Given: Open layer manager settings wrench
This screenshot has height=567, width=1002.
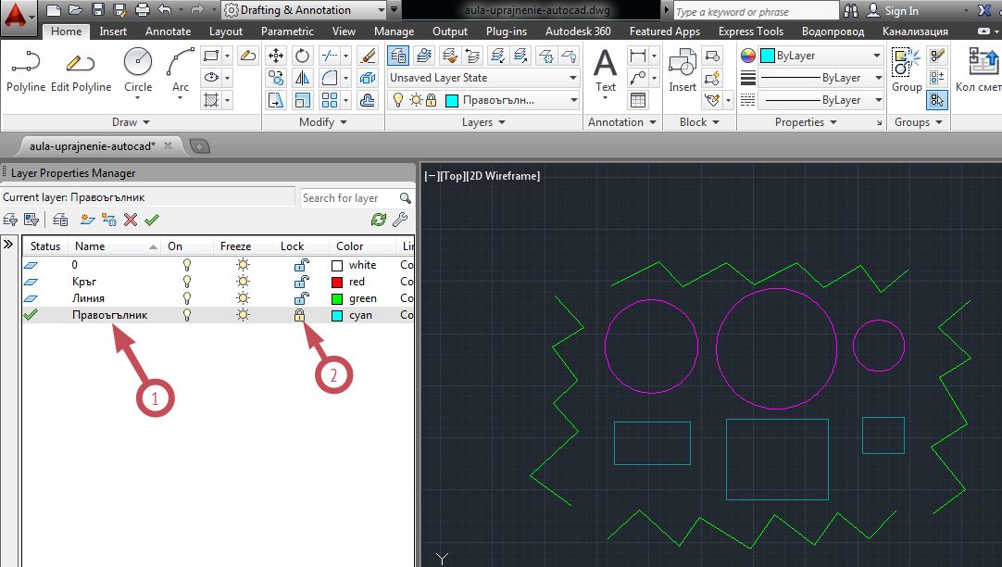Looking at the screenshot, I should 400,220.
